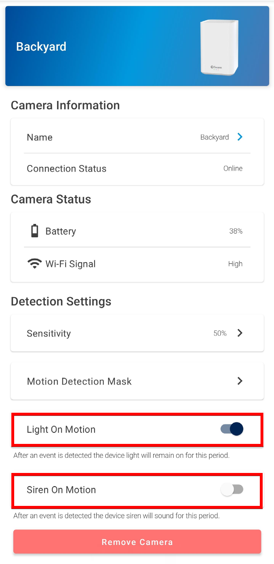Open Name setting via blue chevron
The height and width of the screenshot is (564, 274).
click(x=240, y=137)
